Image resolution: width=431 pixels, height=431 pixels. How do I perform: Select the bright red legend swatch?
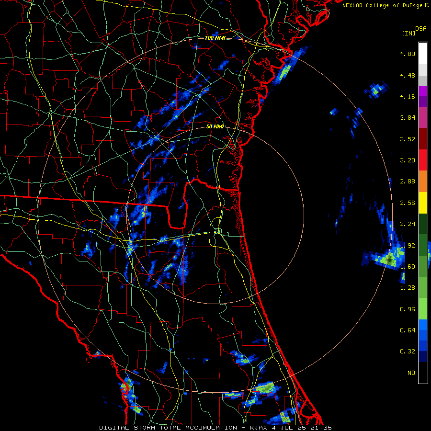423,160
